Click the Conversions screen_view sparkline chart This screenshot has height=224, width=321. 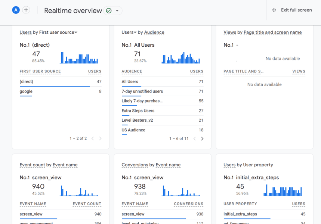(x=181, y=191)
